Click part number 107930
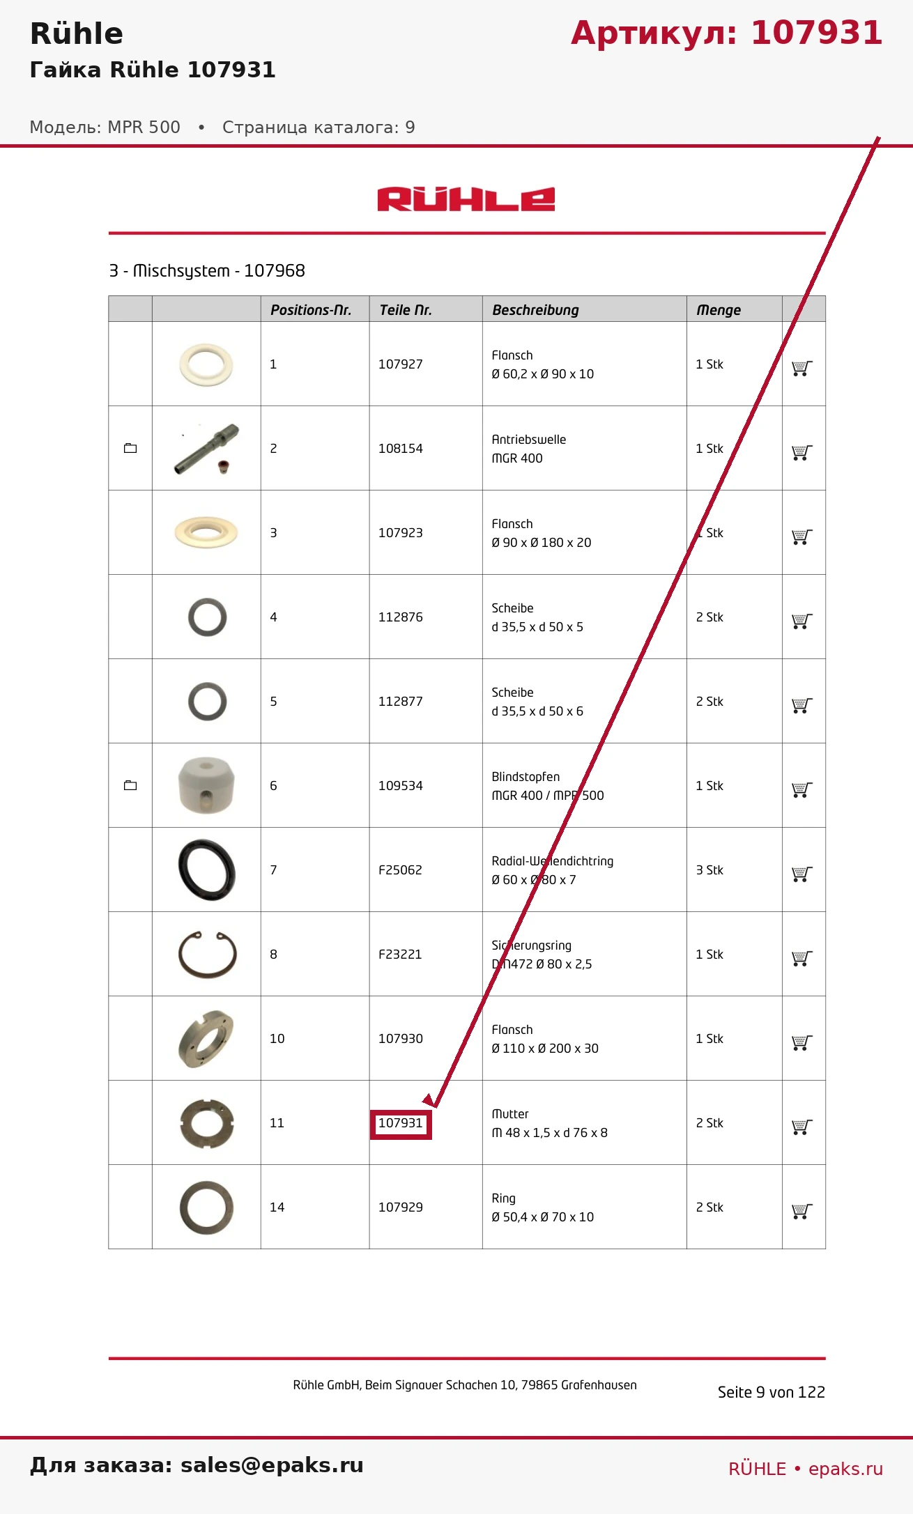913x1514 pixels. pyautogui.click(x=401, y=1039)
